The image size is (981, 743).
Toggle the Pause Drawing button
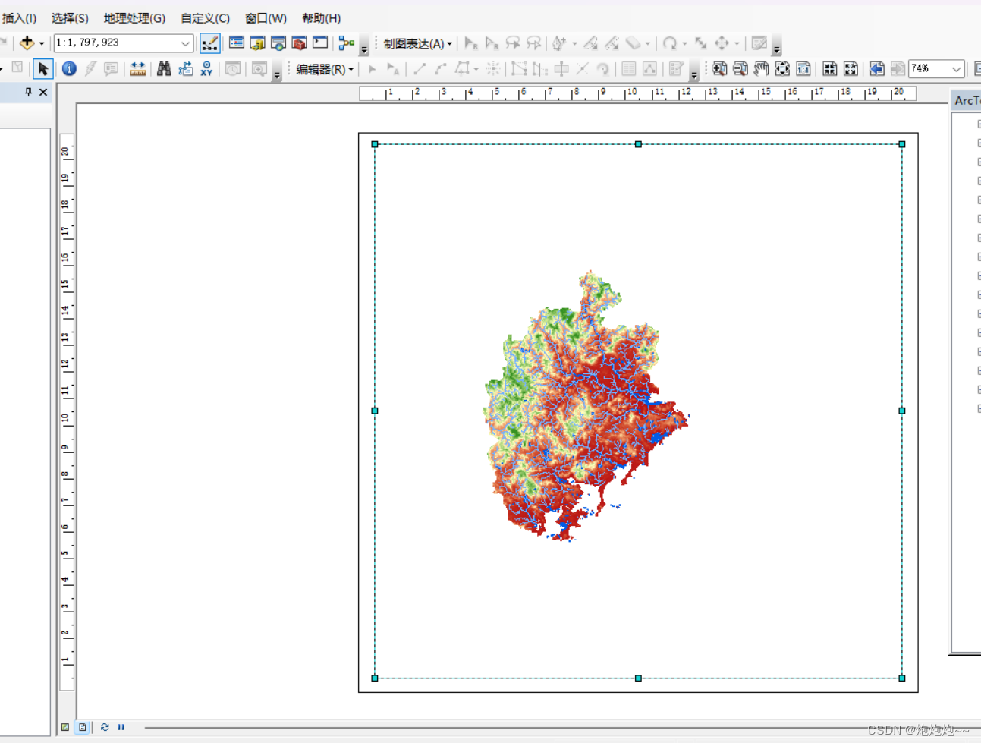[x=121, y=727]
